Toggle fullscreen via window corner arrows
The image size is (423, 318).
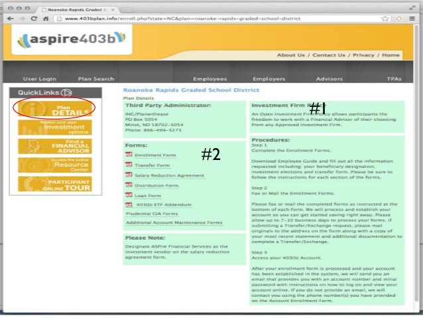click(412, 8)
